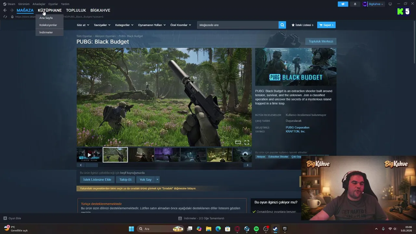This screenshot has width=416, height=234.
Task: Open Topluluk Merkezi
Action: pos(321,41)
